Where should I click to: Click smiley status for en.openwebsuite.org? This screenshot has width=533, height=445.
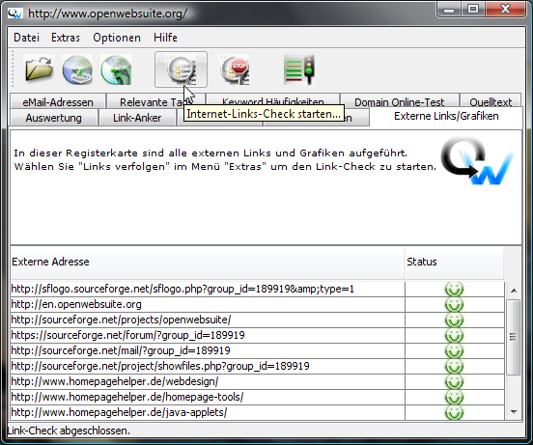click(454, 304)
